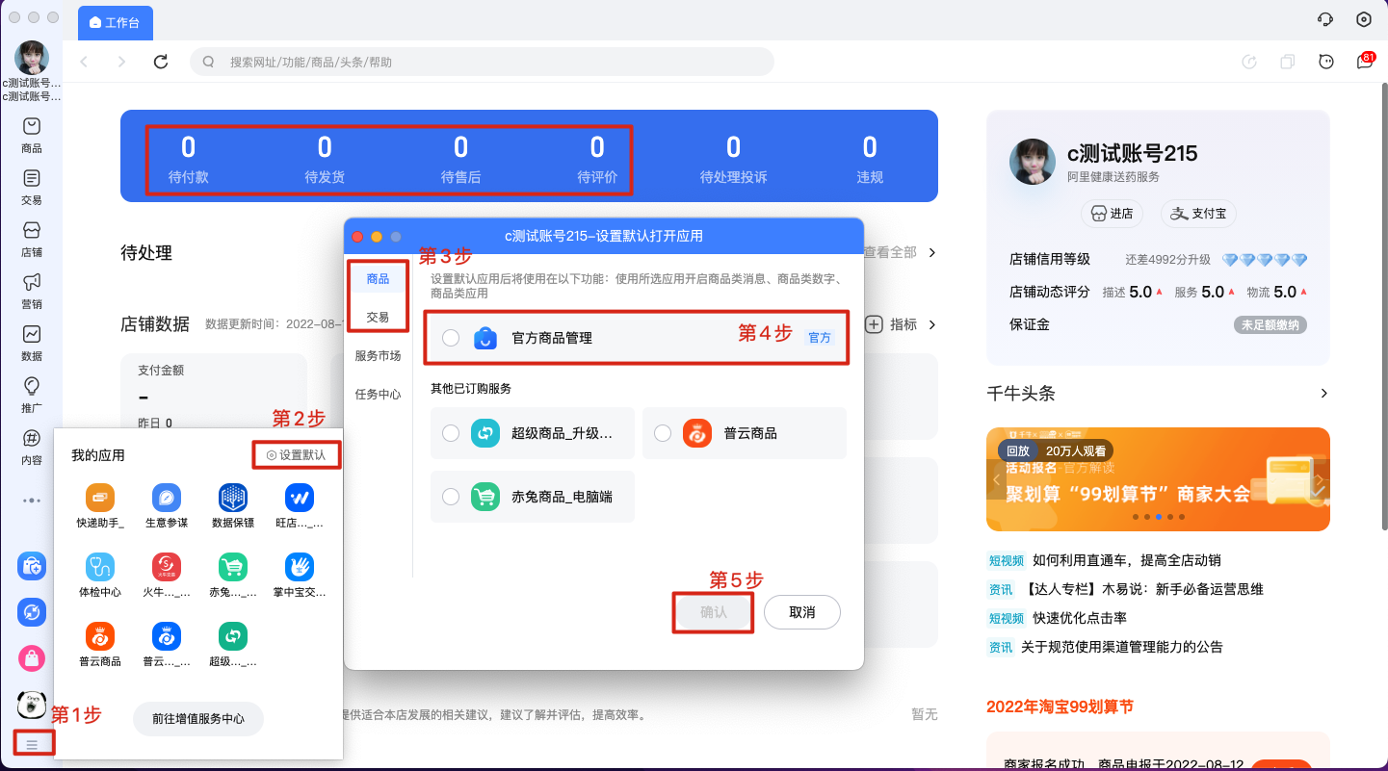Go forward to the next page

(121, 62)
